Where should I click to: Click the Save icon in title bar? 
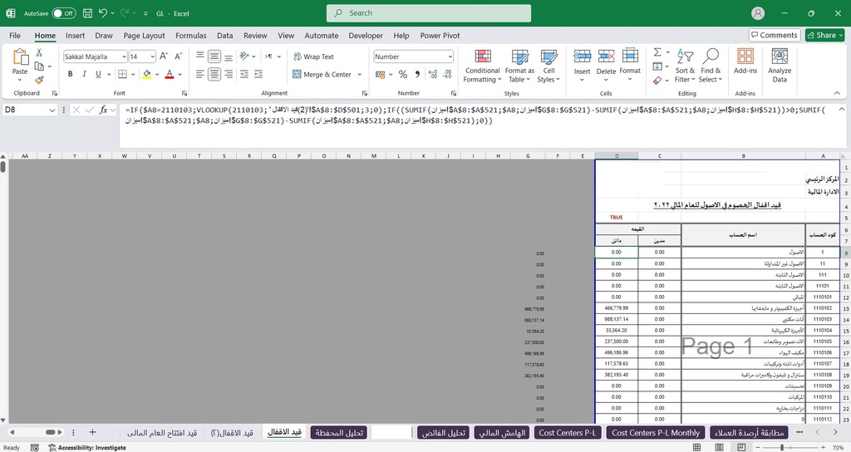87,13
